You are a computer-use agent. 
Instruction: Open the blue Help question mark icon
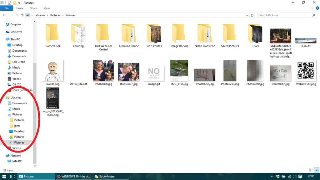click(x=317, y=8)
